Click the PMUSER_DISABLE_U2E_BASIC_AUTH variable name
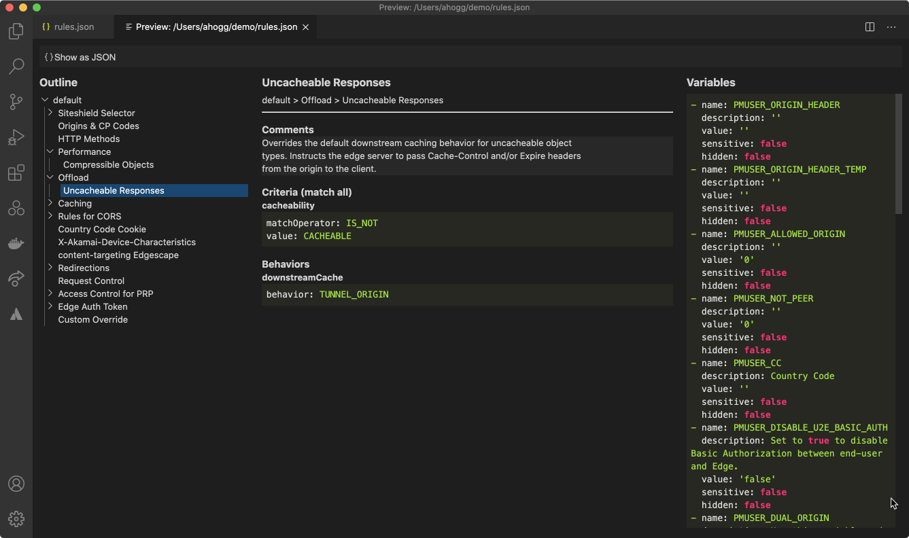 (x=810, y=427)
